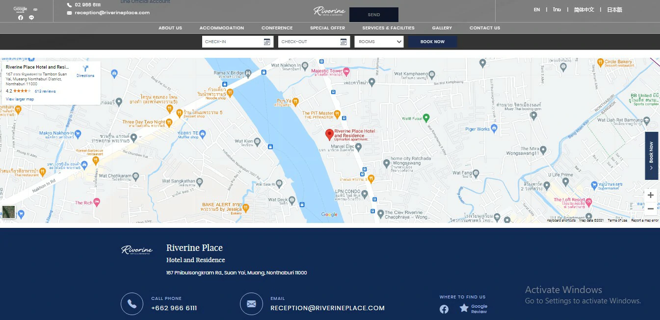The height and width of the screenshot is (320, 660).
Task: Click the Piger Works shop marker
Action: pos(494,129)
